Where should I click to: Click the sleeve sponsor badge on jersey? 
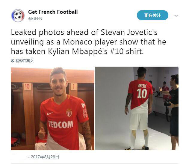tap(84, 110)
